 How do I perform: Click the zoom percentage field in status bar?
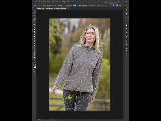coord(39,120)
